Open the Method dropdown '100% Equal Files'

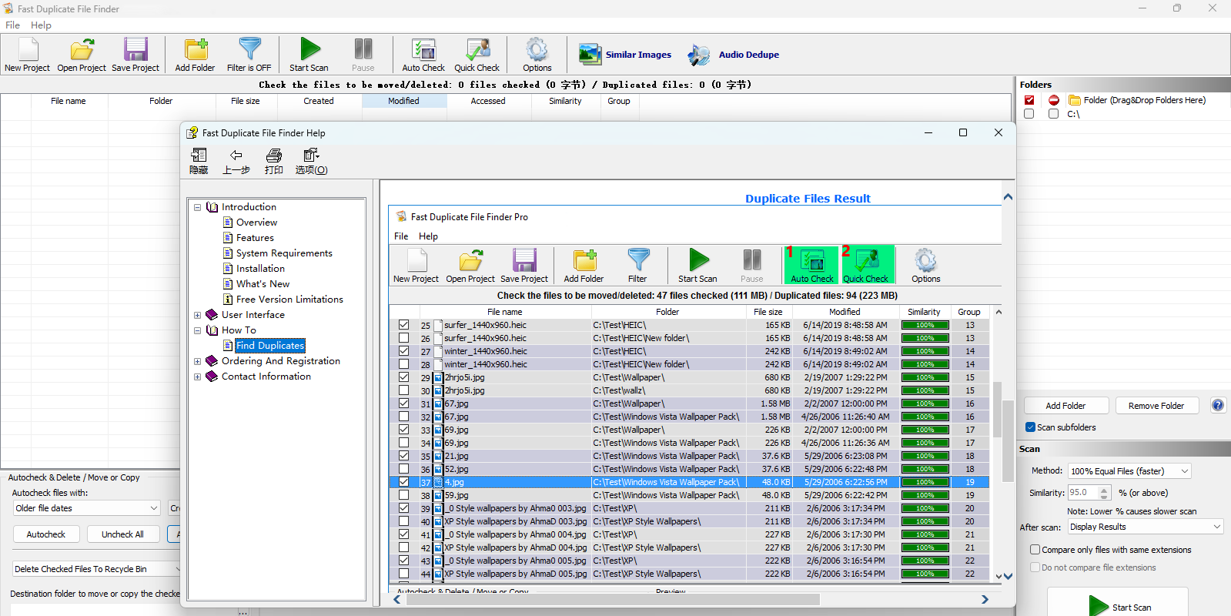coord(1129,471)
